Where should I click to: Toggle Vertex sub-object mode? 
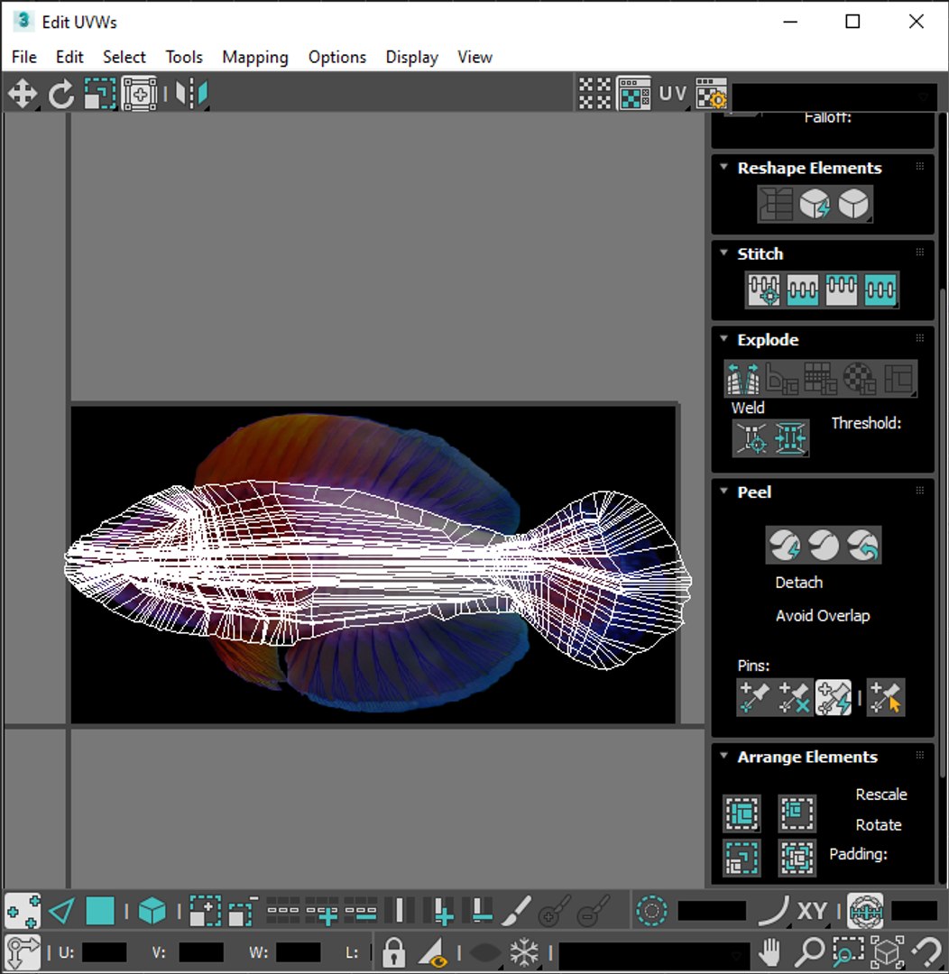(x=23, y=911)
